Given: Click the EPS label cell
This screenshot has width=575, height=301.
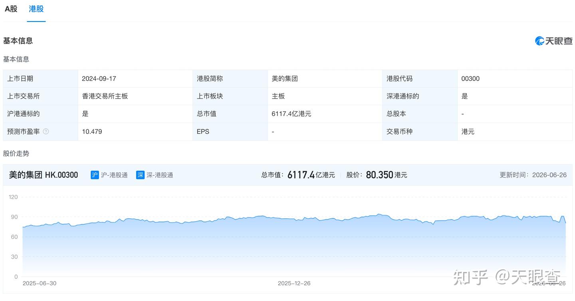Looking at the screenshot, I should point(230,131).
